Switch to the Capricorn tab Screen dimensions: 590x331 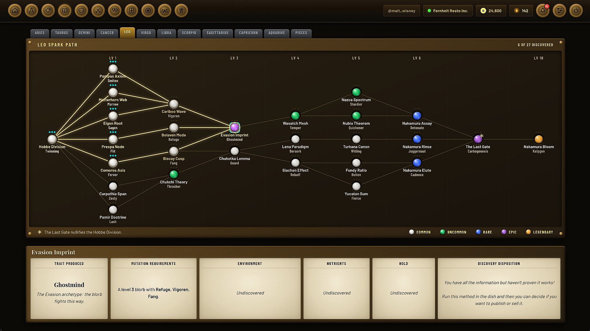tap(248, 33)
